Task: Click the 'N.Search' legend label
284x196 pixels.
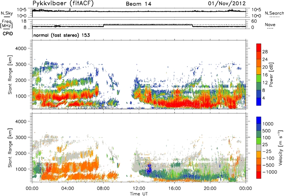Action: tap(274, 13)
